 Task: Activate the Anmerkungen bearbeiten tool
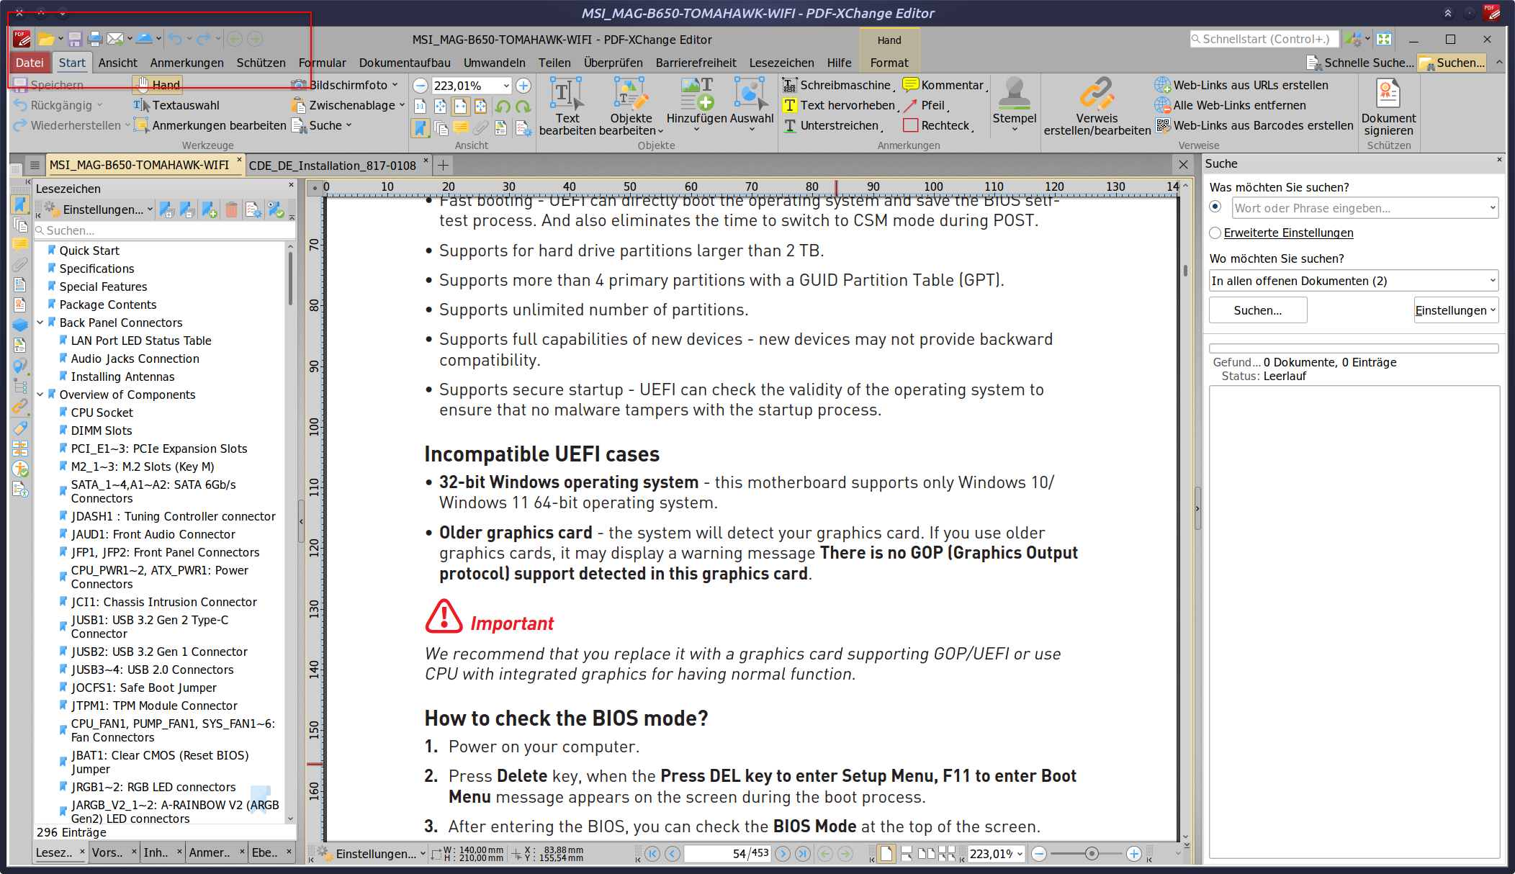pos(210,125)
